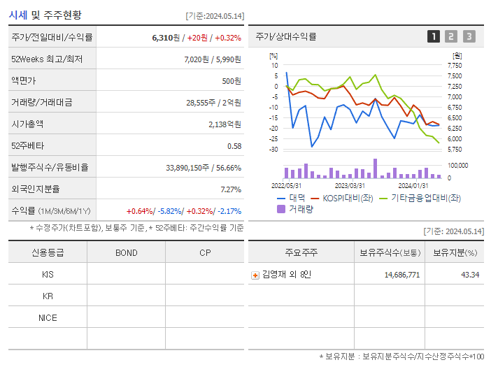Click the green 기타금융업대비(좌) legend marker
The image size is (491, 367).
point(383,199)
